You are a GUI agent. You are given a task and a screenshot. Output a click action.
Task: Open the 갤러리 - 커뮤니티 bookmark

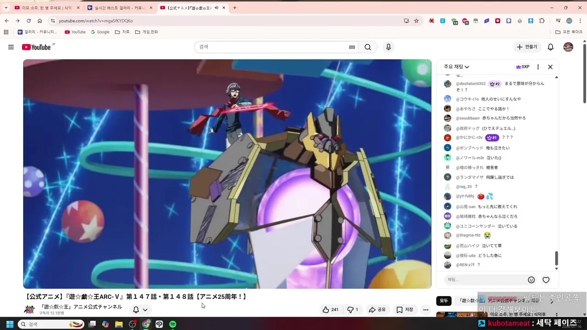click(37, 32)
